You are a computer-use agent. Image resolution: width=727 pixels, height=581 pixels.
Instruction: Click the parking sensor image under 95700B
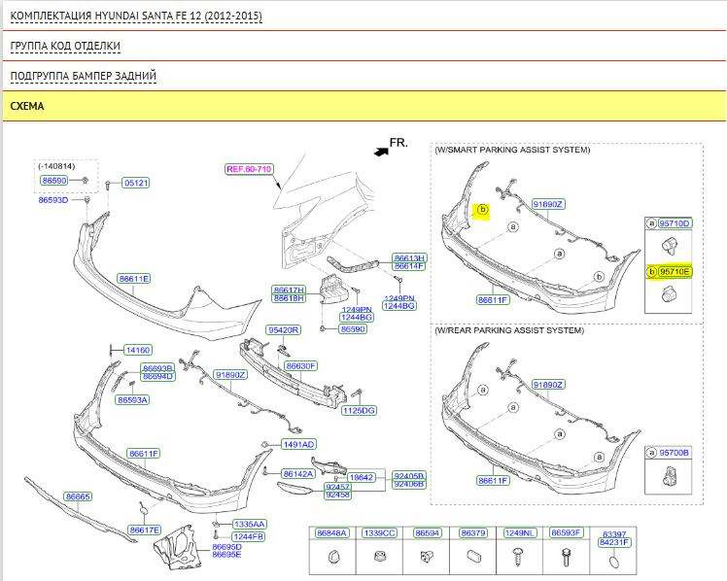pos(668,476)
